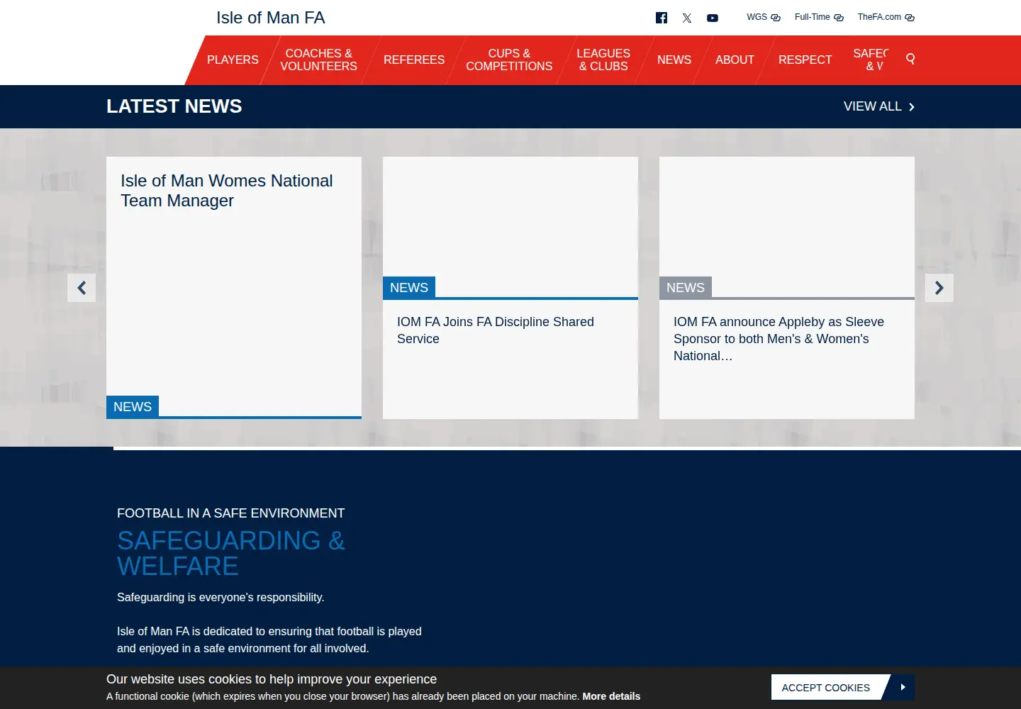Open the Referees menu

(414, 60)
